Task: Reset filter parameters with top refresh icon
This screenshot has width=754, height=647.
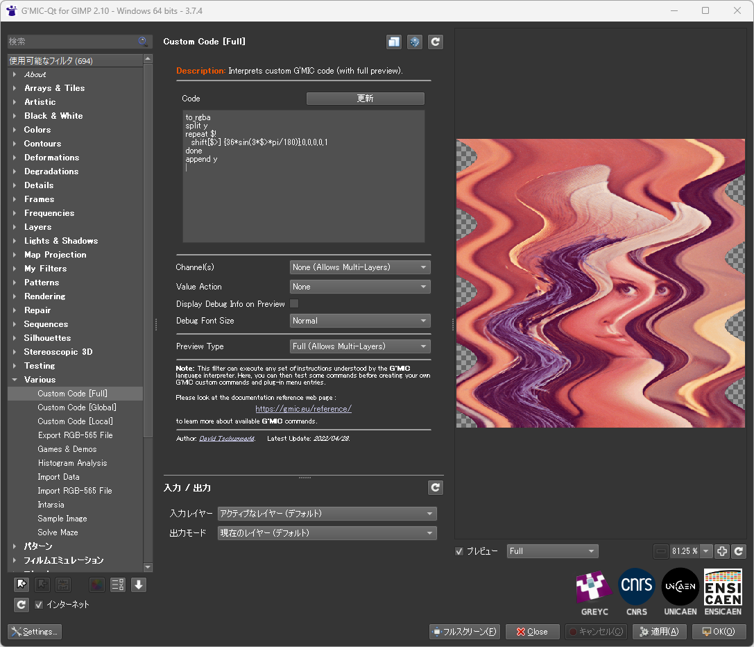Action: point(436,42)
